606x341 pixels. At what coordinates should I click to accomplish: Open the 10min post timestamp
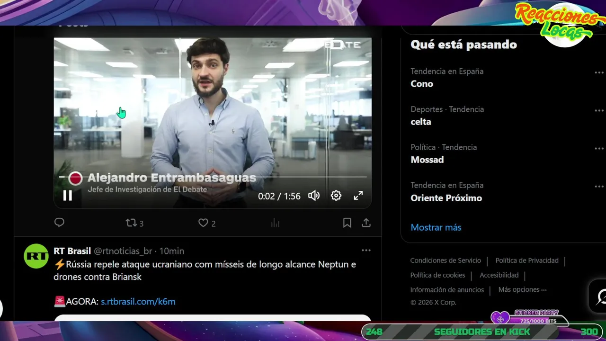pos(171,251)
